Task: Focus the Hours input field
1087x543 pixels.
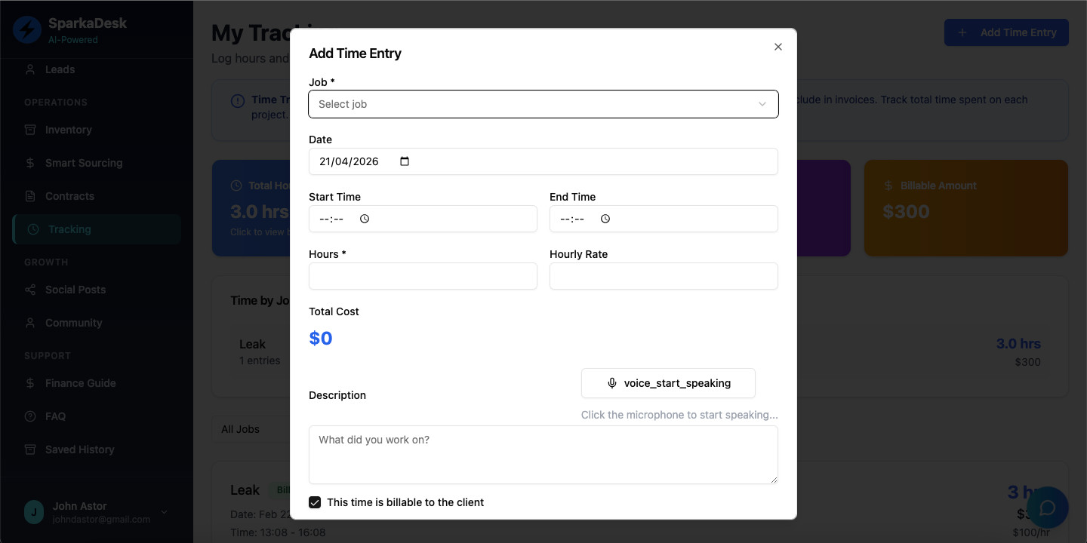Action: tap(423, 276)
